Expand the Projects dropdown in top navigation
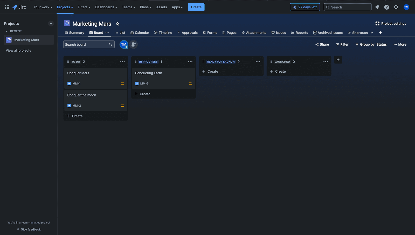Viewport: 415px width, 235px height. [65, 7]
